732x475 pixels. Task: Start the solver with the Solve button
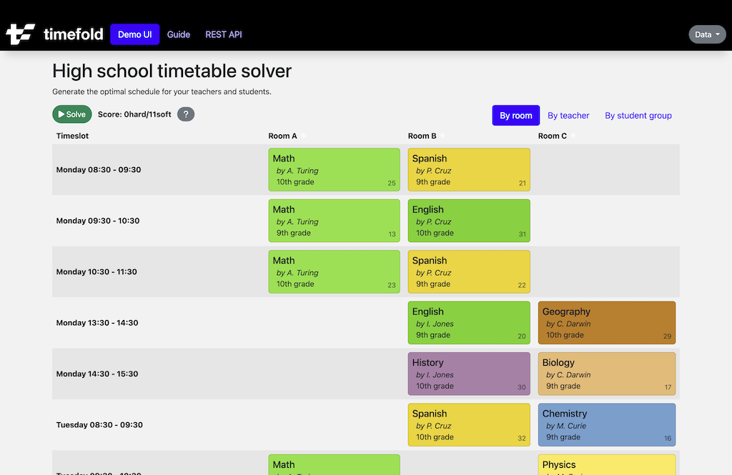(71, 114)
